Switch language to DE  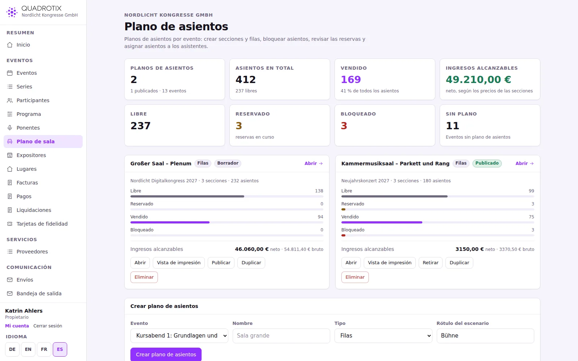coord(12,349)
